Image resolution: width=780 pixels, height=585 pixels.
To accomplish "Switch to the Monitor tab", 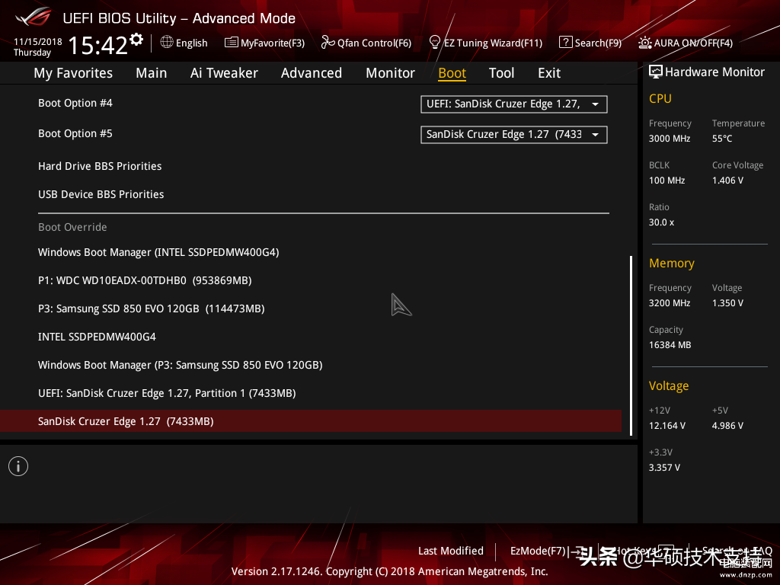I will 391,73.
